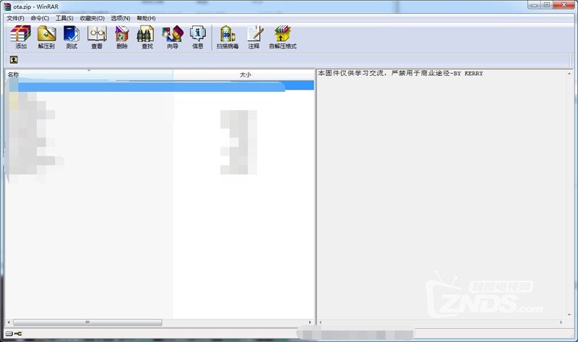
Task: Click comment pane scroll down arrow
Action: pyautogui.click(x=569, y=315)
